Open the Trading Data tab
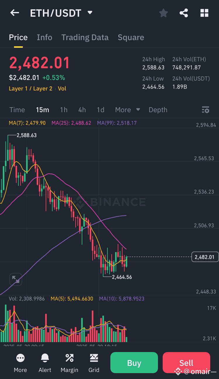 click(85, 37)
